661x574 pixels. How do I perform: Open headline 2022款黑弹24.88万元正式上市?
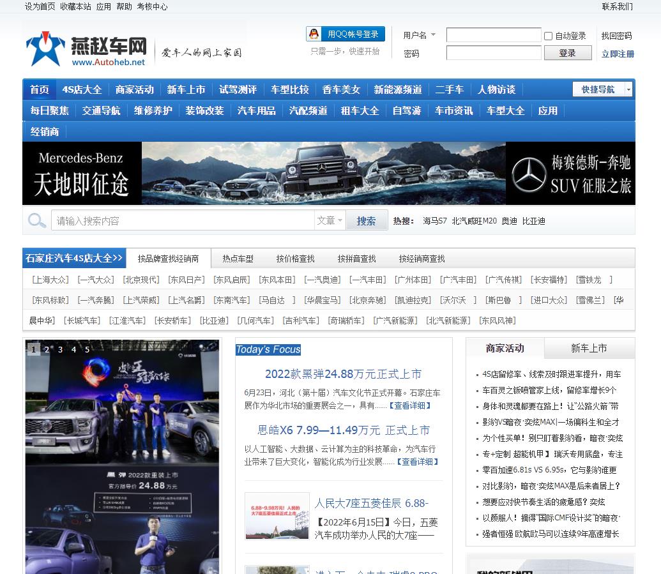[x=343, y=374]
